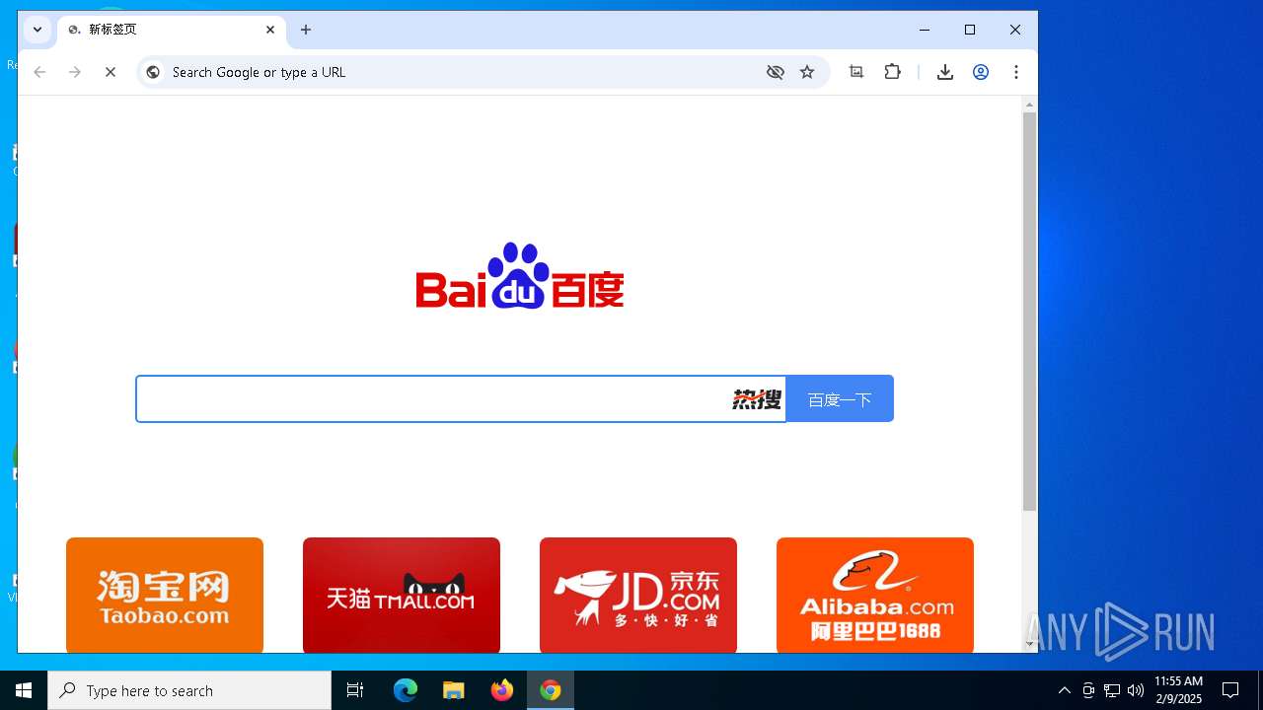The height and width of the screenshot is (710, 1263).
Task: Open the notification center icon
Action: pyautogui.click(x=1230, y=690)
